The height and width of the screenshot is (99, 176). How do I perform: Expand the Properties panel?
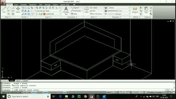[x=117, y=17]
